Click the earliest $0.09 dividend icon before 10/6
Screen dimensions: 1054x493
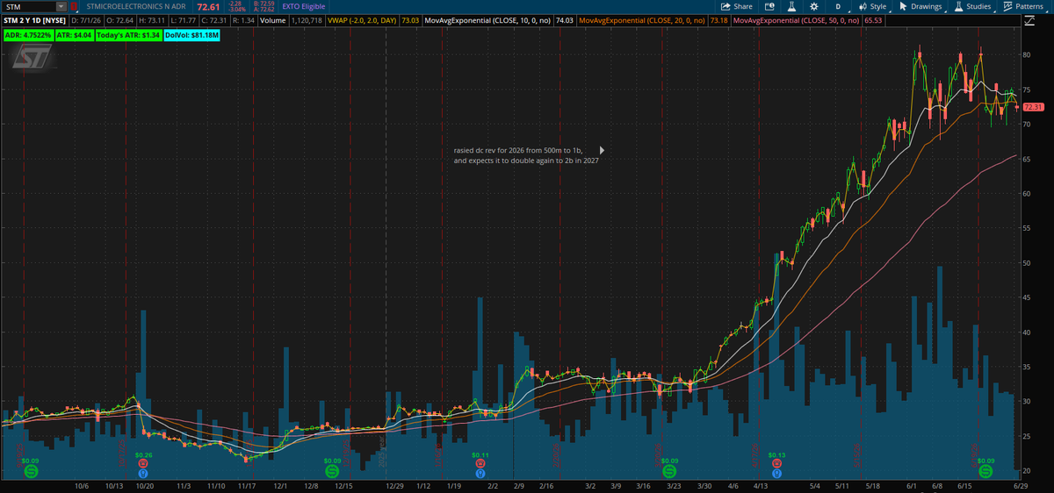pos(31,472)
